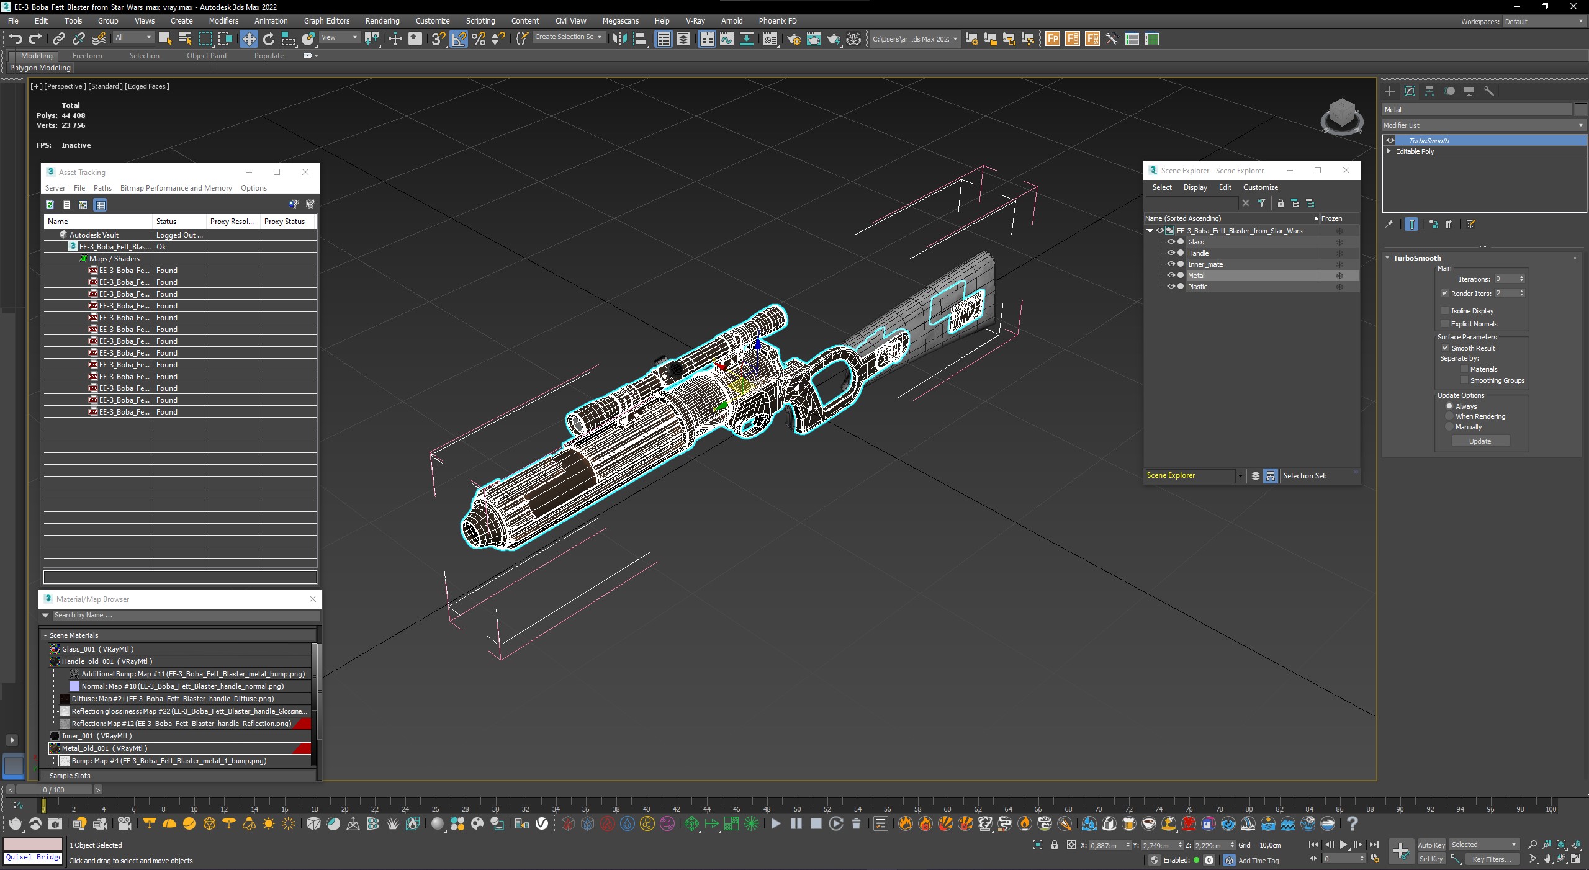Image resolution: width=1589 pixels, height=870 pixels.
Task: Open the Render Setup dialog icon
Action: (794, 39)
